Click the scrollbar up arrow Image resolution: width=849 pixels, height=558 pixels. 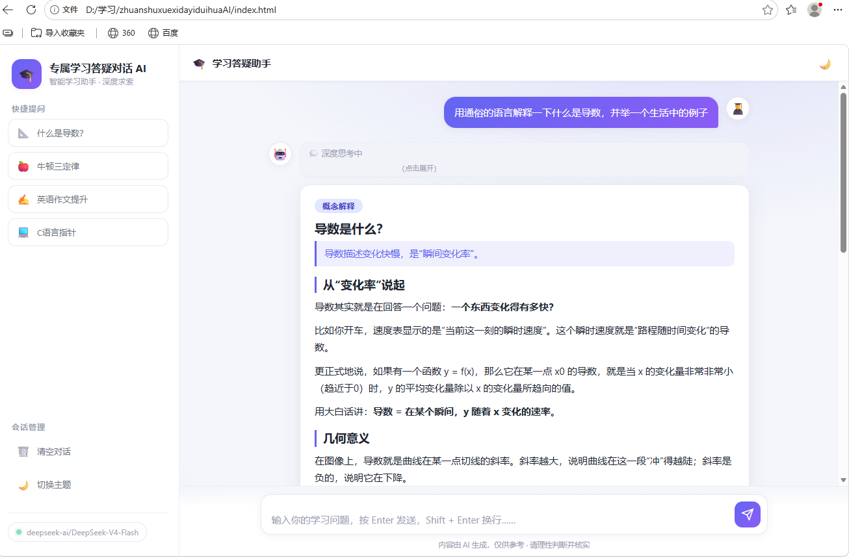pos(843,86)
